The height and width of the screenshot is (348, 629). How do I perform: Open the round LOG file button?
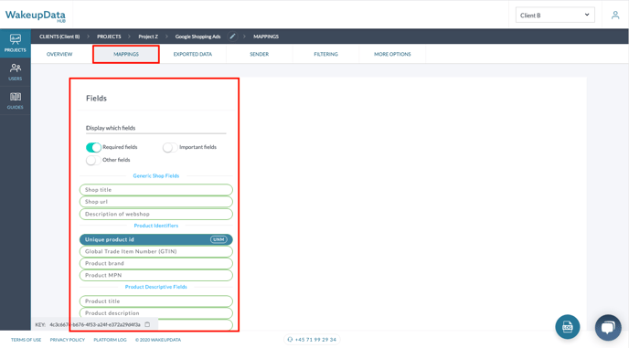[x=567, y=327]
